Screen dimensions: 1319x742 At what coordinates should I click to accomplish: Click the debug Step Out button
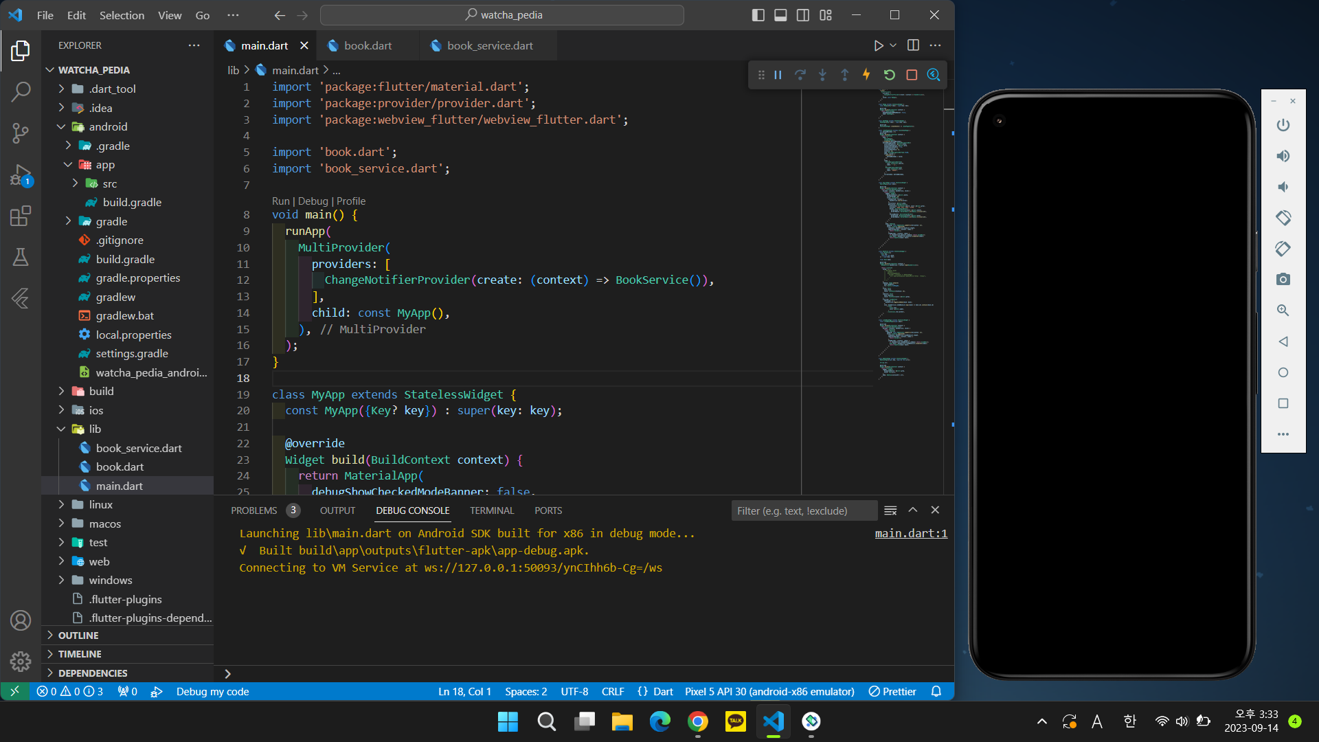tap(845, 75)
